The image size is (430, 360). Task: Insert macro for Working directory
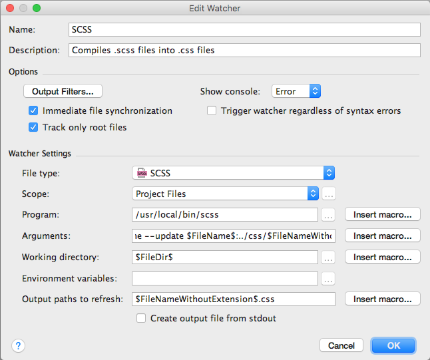(x=383, y=257)
